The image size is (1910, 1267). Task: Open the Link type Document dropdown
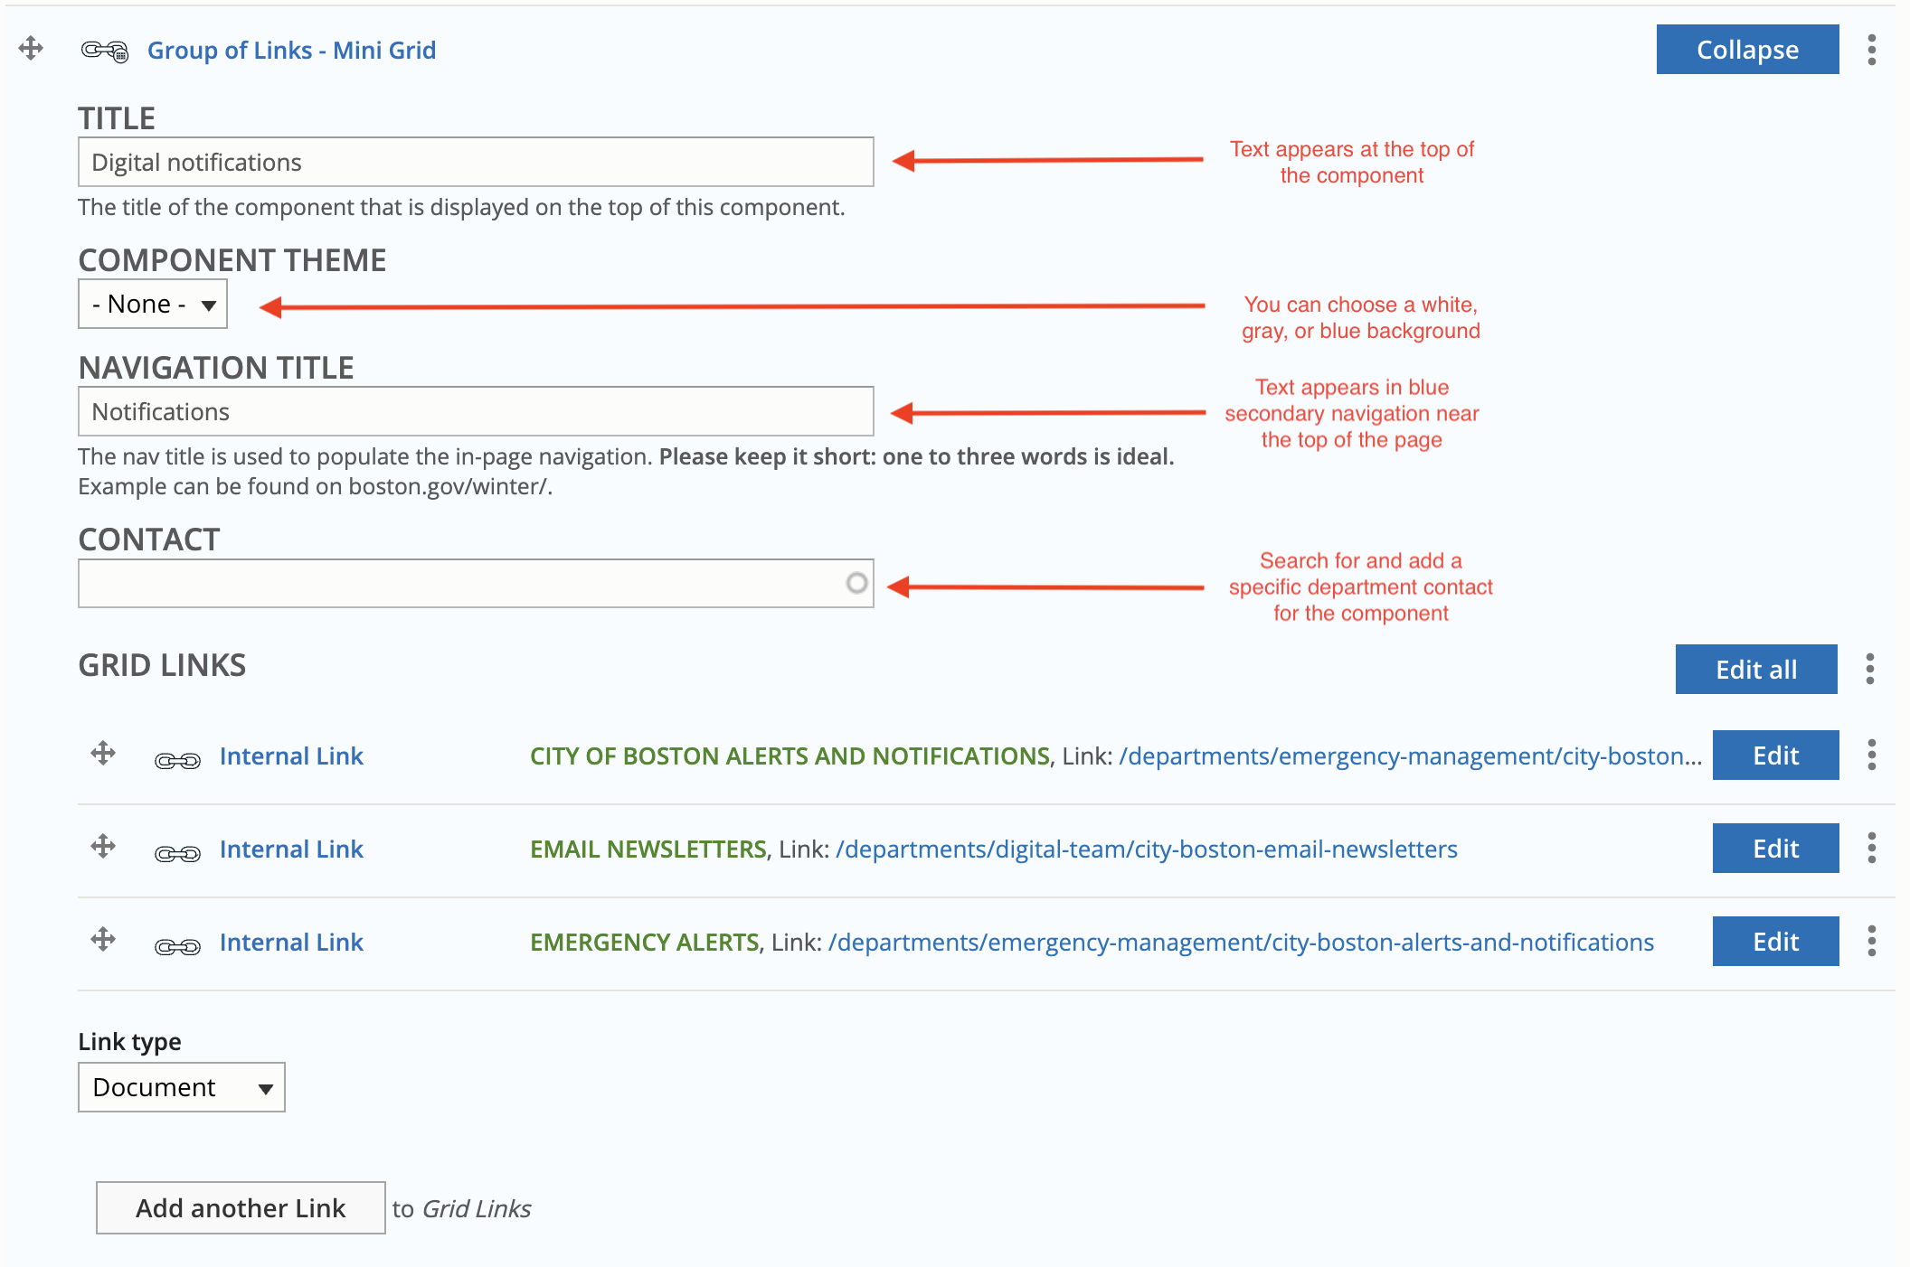[x=182, y=1087]
